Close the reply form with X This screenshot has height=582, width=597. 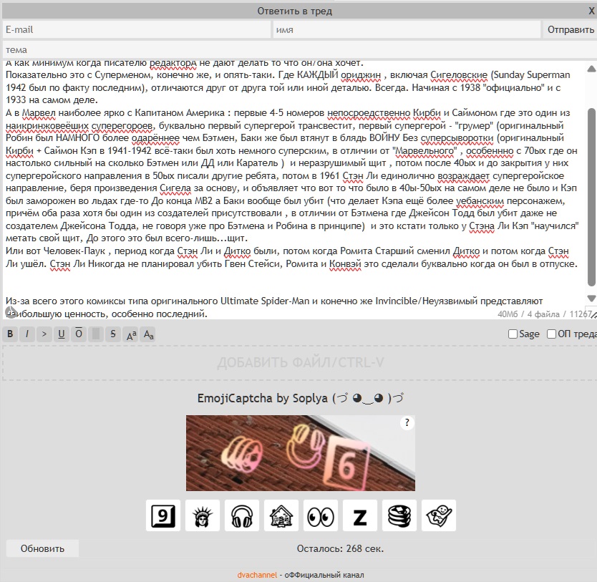tap(591, 11)
